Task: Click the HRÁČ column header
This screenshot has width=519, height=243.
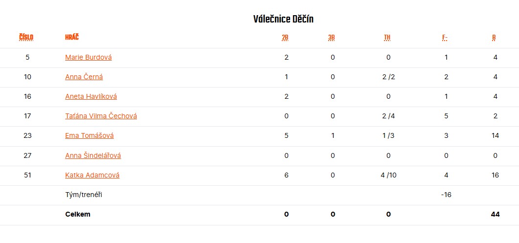Action: (72, 38)
